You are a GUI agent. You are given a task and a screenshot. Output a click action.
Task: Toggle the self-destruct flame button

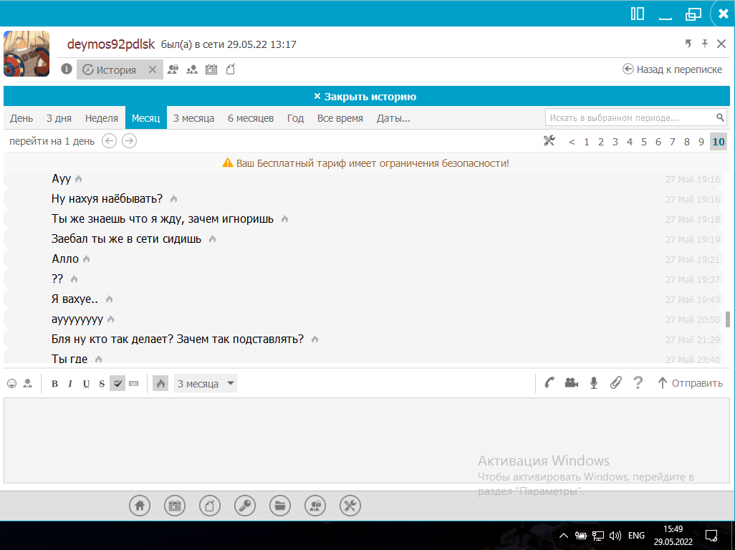(x=160, y=383)
